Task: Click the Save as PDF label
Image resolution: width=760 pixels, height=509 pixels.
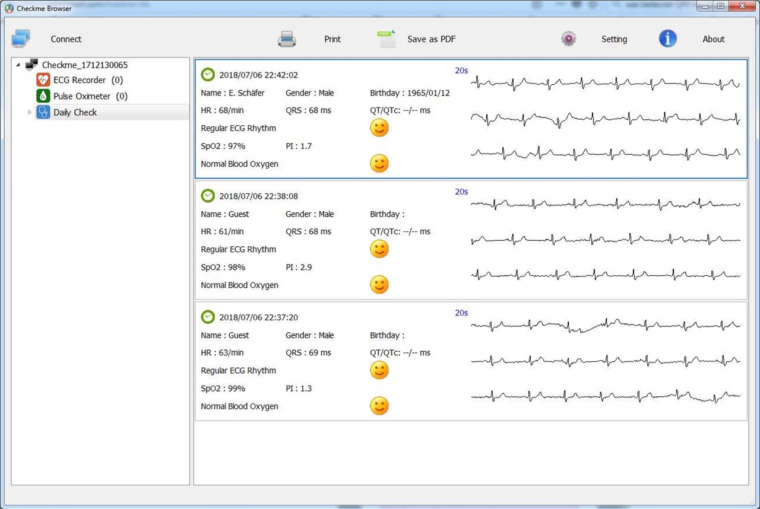Action: click(432, 39)
